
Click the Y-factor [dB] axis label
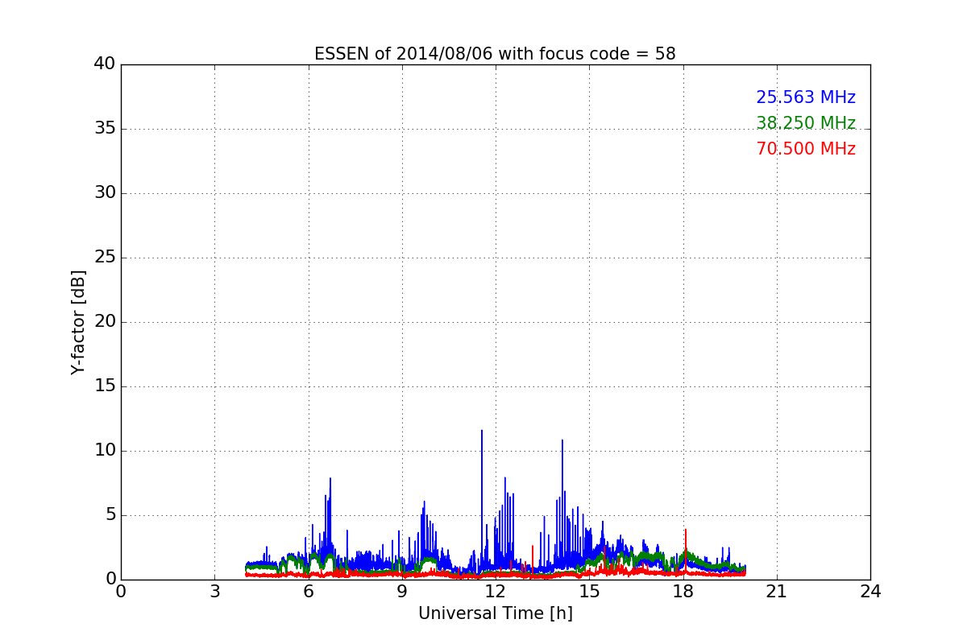coord(78,322)
